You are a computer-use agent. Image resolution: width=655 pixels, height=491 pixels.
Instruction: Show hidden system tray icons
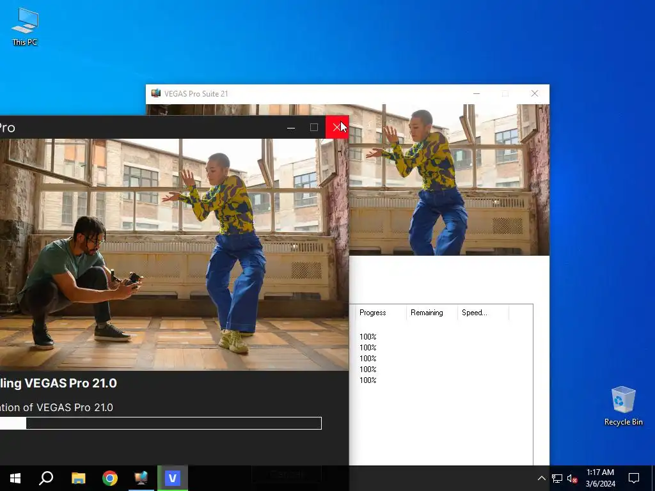point(541,478)
